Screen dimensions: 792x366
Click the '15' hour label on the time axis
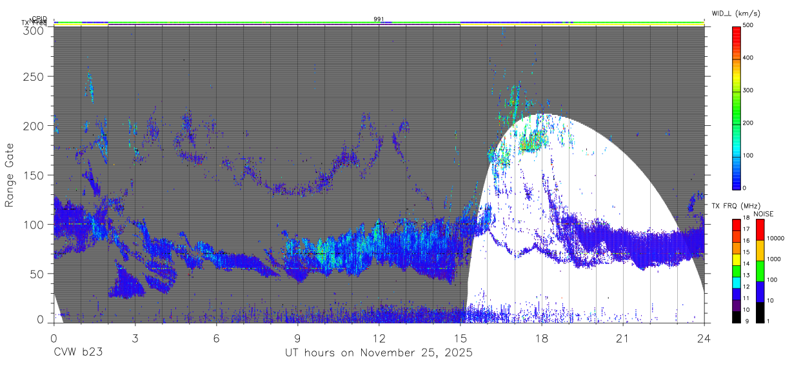point(460,338)
